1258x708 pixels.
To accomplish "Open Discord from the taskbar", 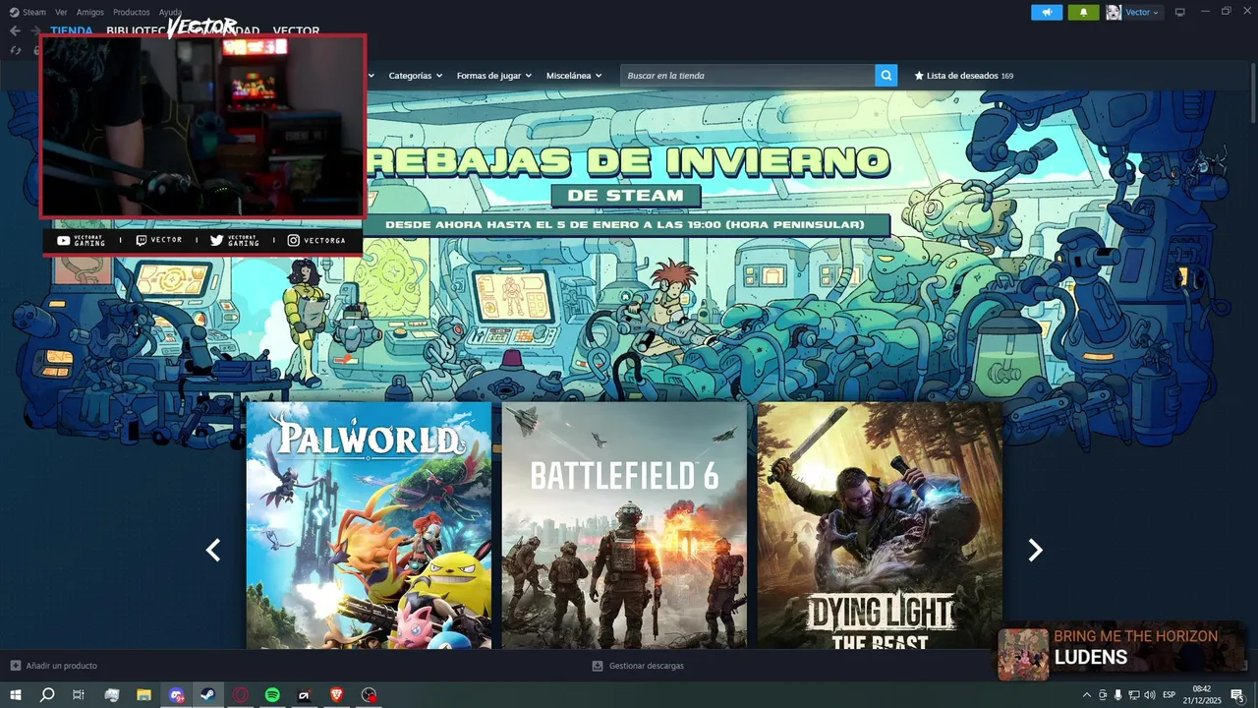I will pos(176,695).
